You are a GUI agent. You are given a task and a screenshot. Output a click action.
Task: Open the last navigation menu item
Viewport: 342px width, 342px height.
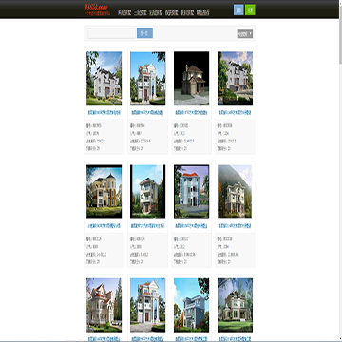[202, 12]
